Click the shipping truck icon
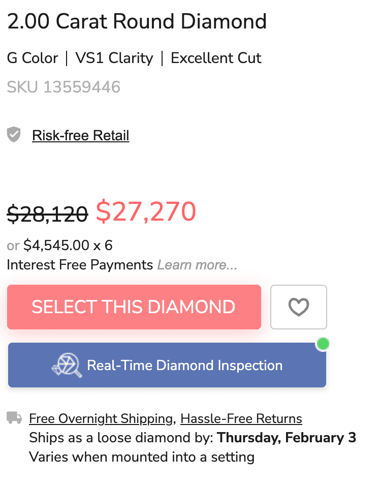Image resolution: width=379 pixels, height=485 pixels. (x=14, y=418)
